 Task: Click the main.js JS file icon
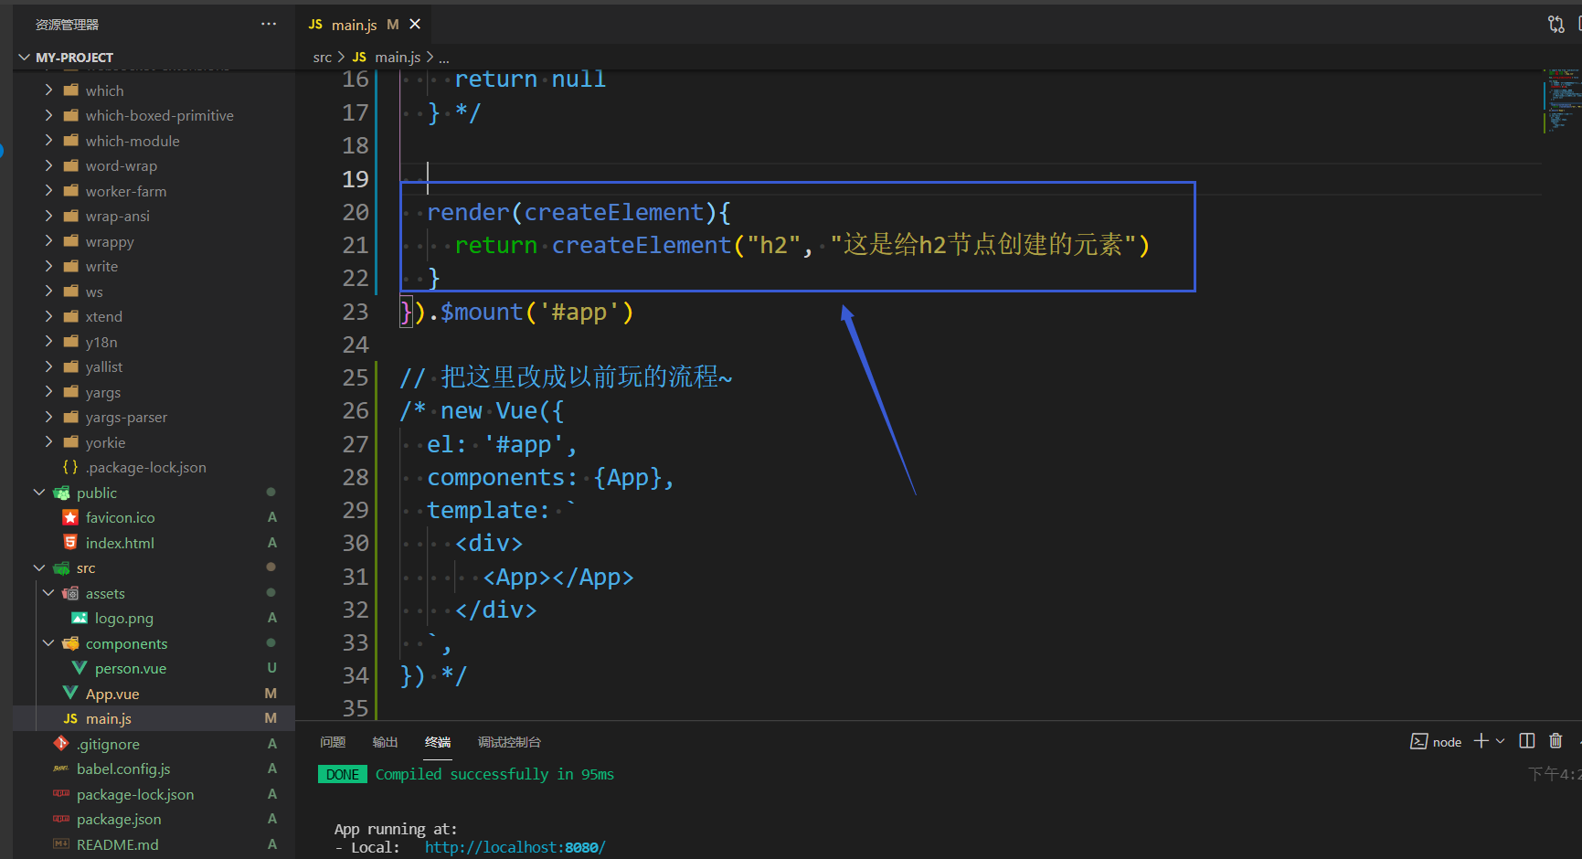(70, 718)
